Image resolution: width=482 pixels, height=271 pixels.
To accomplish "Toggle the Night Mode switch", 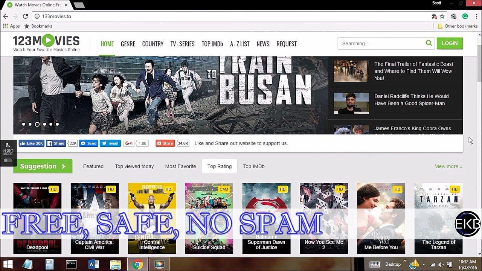I will pyautogui.click(x=8, y=160).
